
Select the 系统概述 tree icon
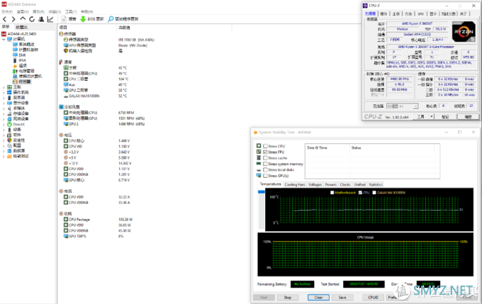15,45
